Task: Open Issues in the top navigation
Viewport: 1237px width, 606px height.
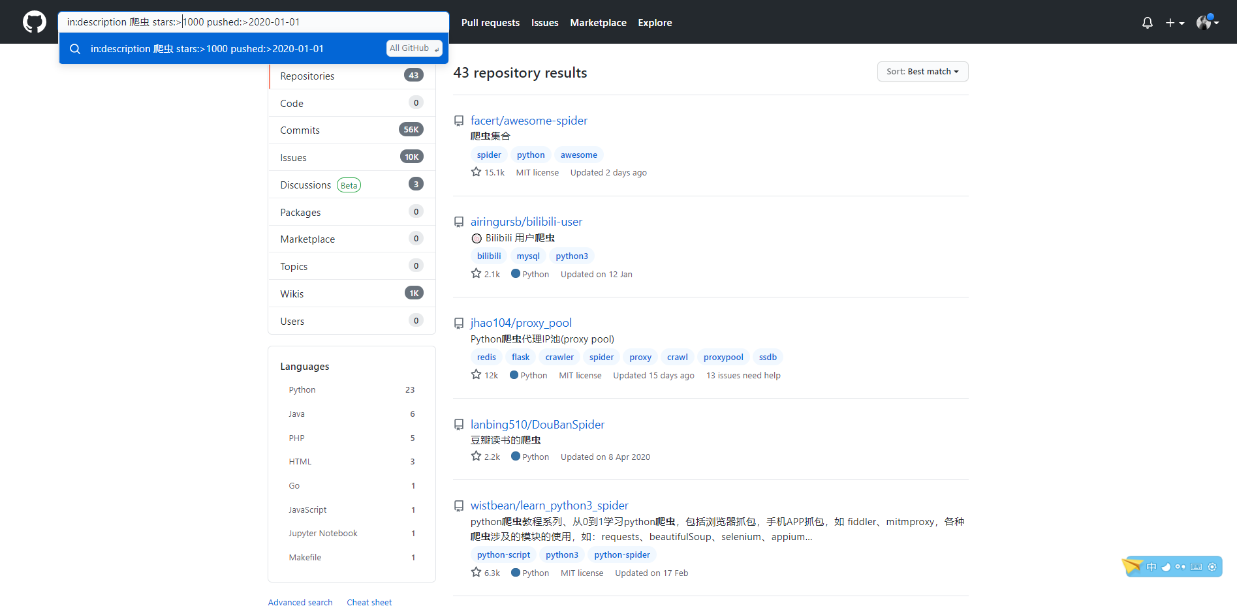Action: point(544,23)
